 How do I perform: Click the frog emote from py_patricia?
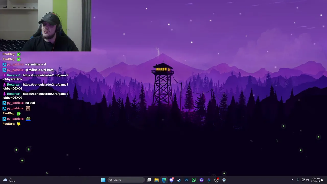pyautogui.click(x=28, y=119)
